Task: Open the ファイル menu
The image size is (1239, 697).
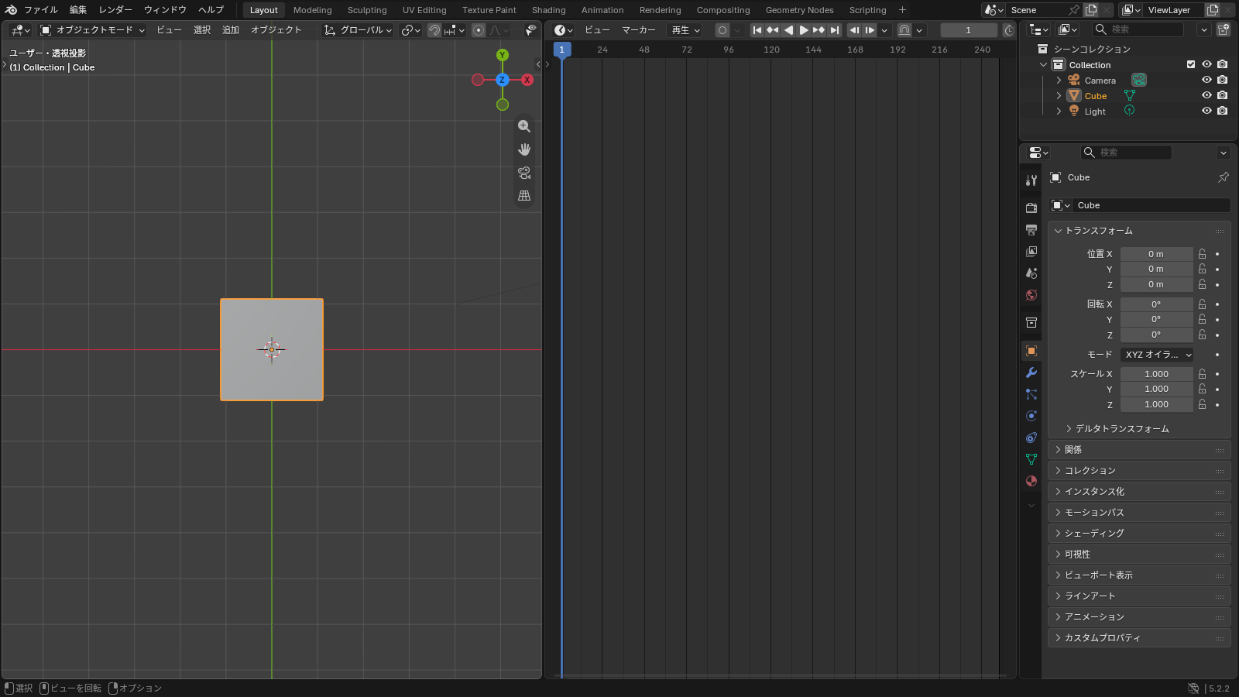Action: (x=41, y=10)
